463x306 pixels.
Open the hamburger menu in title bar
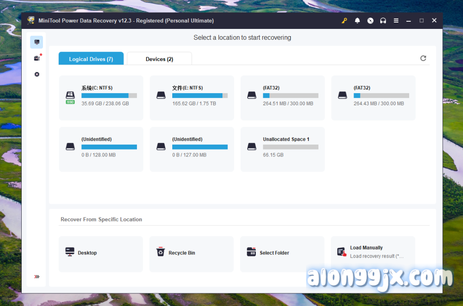(396, 21)
